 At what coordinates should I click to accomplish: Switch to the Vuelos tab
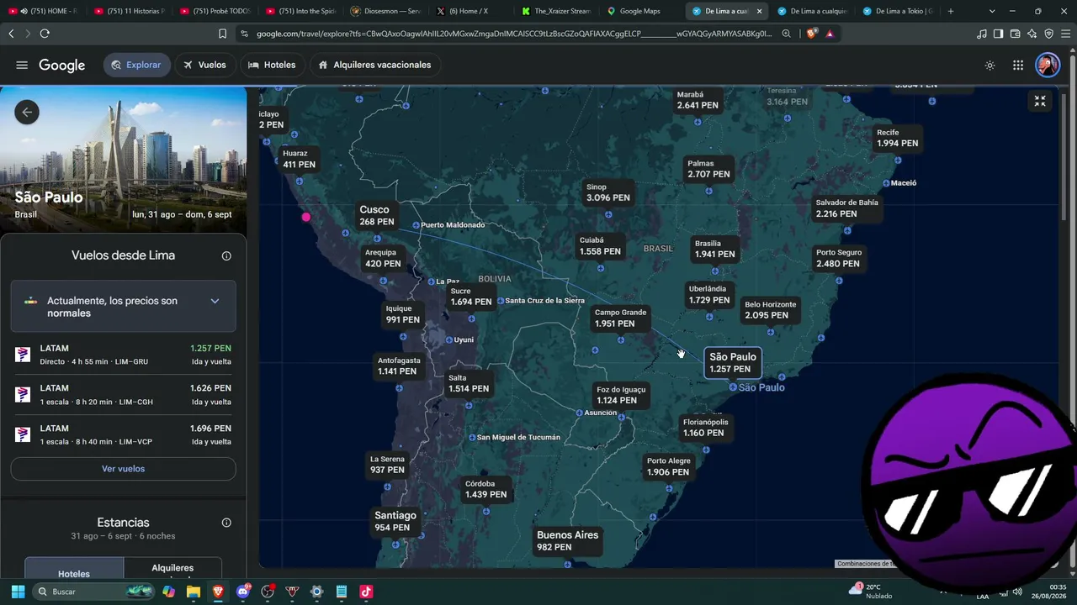205,65
